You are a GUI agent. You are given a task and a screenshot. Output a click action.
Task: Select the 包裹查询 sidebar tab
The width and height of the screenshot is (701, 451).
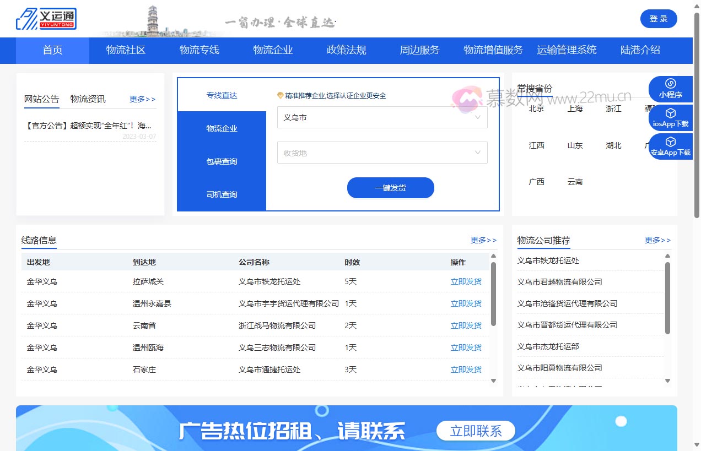pos(221,161)
